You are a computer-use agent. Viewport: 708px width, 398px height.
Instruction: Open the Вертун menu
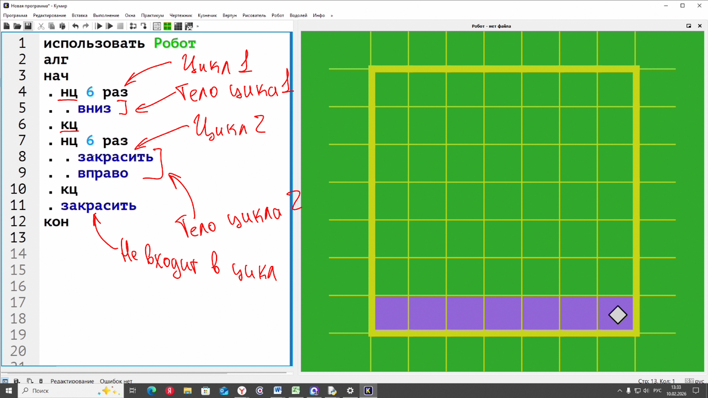230,15
